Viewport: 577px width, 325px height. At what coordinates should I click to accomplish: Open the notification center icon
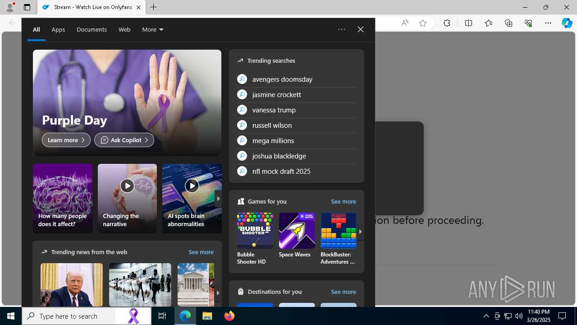[563, 316]
